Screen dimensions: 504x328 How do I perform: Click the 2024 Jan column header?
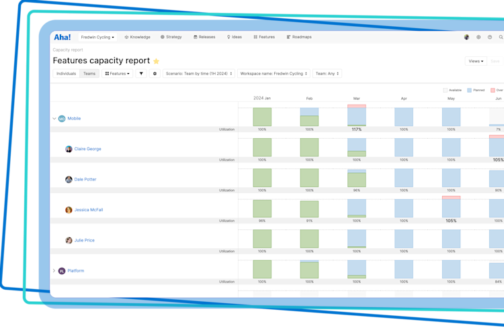point(262,98)
